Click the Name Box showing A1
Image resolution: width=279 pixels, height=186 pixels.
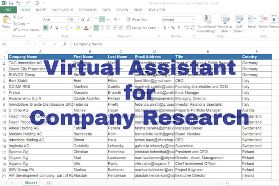[16, 44]
